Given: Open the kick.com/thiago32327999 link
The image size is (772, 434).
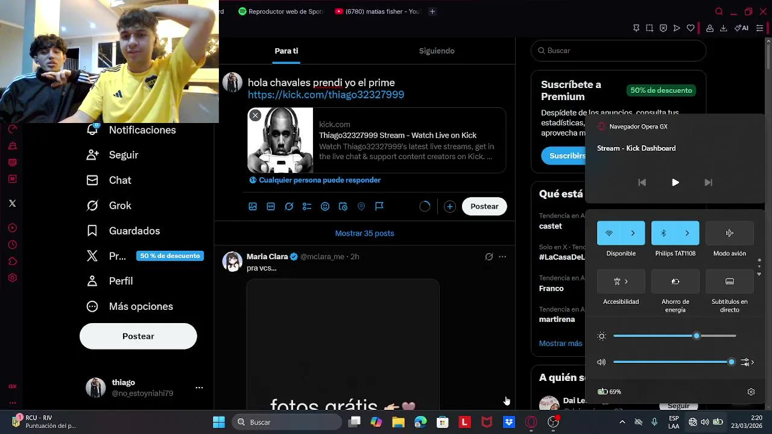Looking at the screenshot, I should point(326,95).
